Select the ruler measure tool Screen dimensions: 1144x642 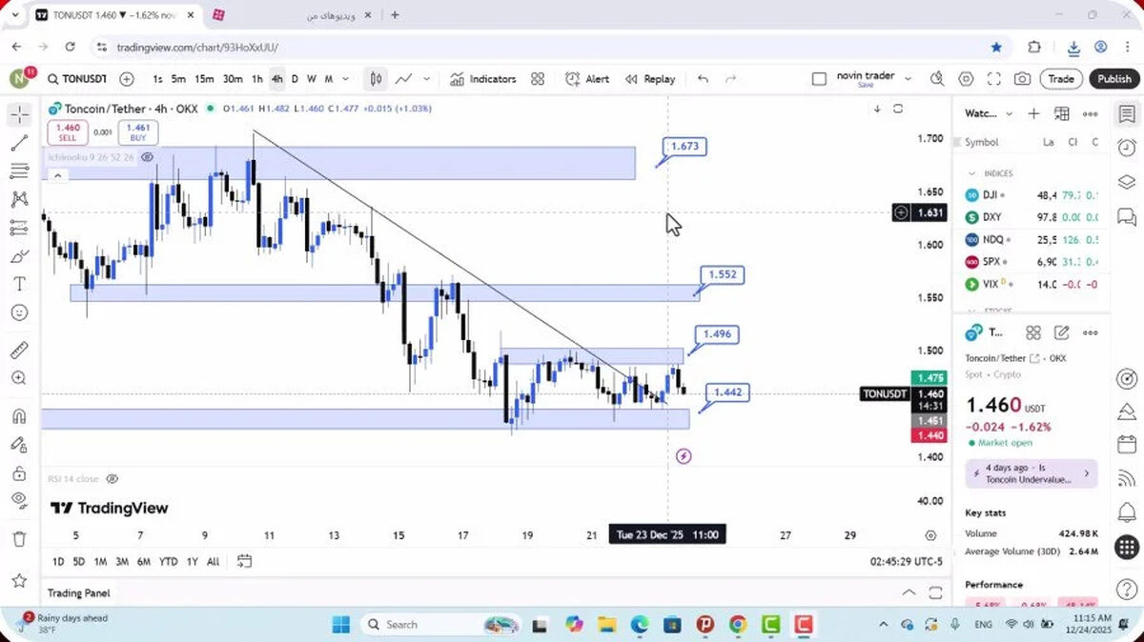[19, 351]
